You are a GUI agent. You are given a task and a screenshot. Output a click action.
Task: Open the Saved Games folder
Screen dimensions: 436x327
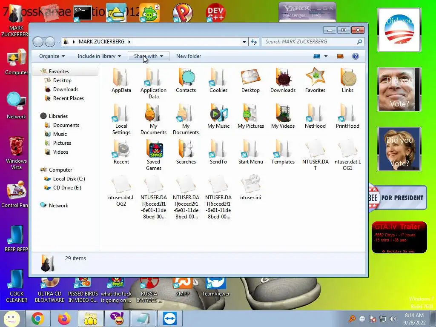tap(153, 155)
